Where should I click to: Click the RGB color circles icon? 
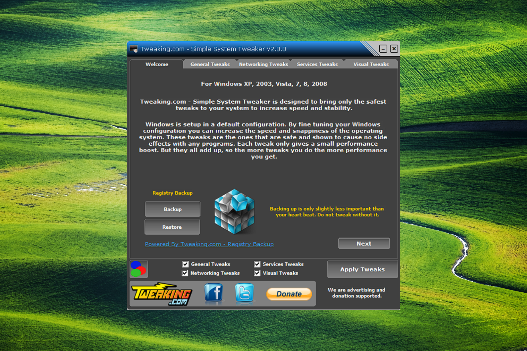(x=139, y=269)
